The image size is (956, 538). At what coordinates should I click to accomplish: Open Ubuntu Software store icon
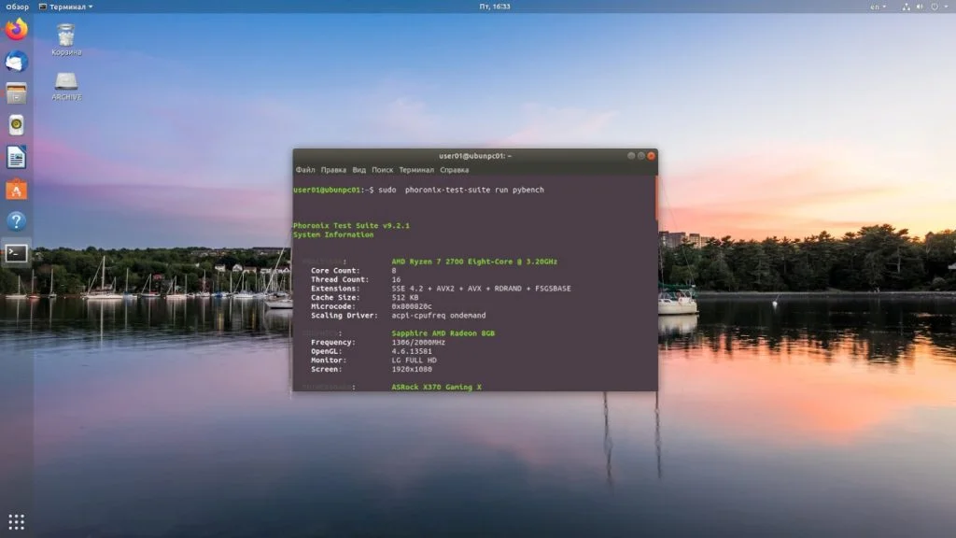coord(17,190)
